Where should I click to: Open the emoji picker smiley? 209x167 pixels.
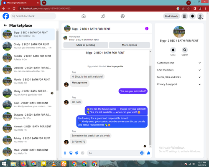pyautogui.click(x=142, y=153)
